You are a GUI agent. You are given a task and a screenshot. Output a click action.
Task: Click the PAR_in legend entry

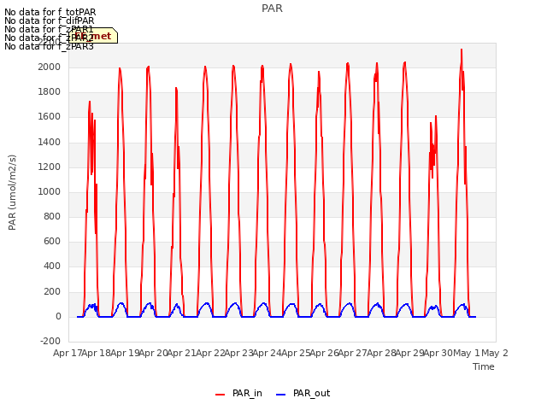(239, 394)
